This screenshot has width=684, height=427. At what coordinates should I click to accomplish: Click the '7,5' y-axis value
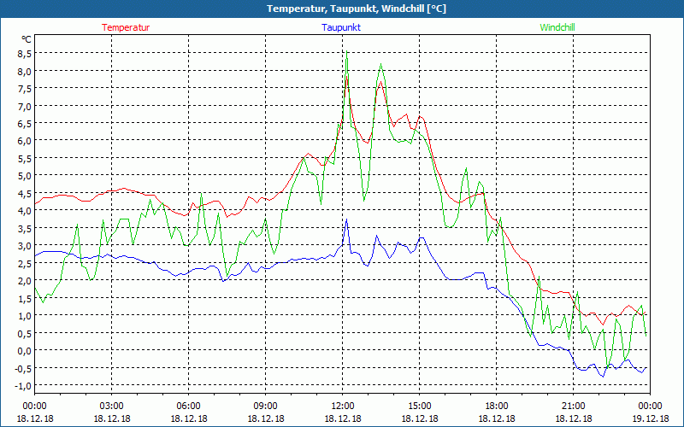25,89
